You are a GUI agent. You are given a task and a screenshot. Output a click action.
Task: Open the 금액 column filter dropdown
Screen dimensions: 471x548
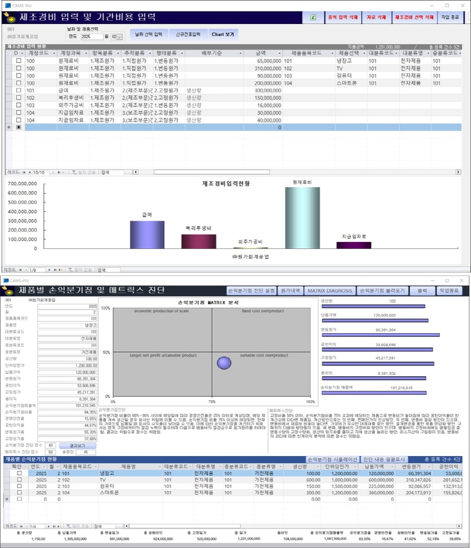tap(280, 53)
